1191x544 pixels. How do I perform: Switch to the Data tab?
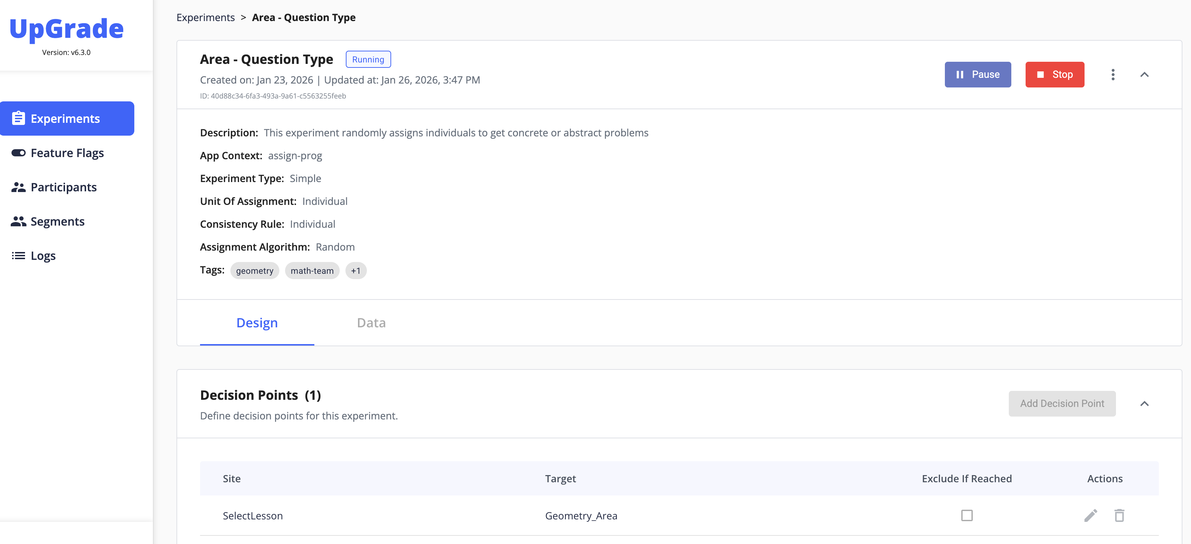coord(371,323)
